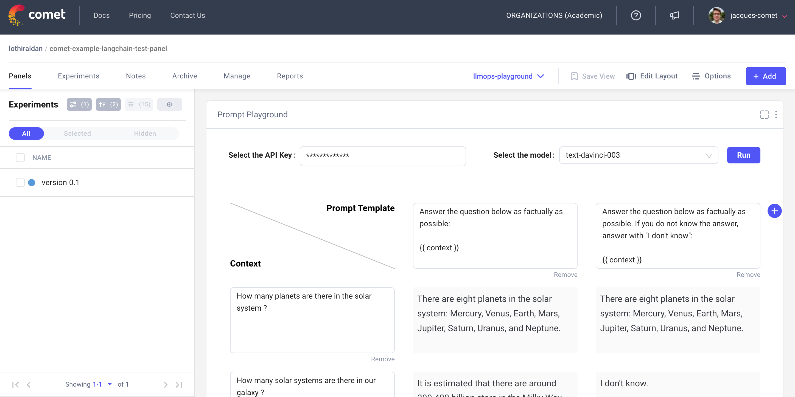Click the version 0.1 blue color dot
This screenshot has width=795, height=397.
(32, 183)
